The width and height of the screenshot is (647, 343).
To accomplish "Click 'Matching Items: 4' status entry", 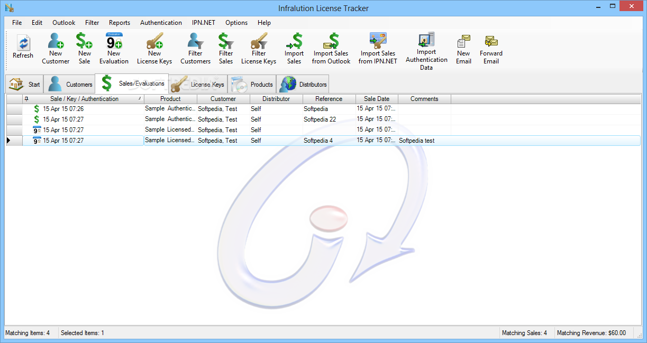I will [28, 333].
